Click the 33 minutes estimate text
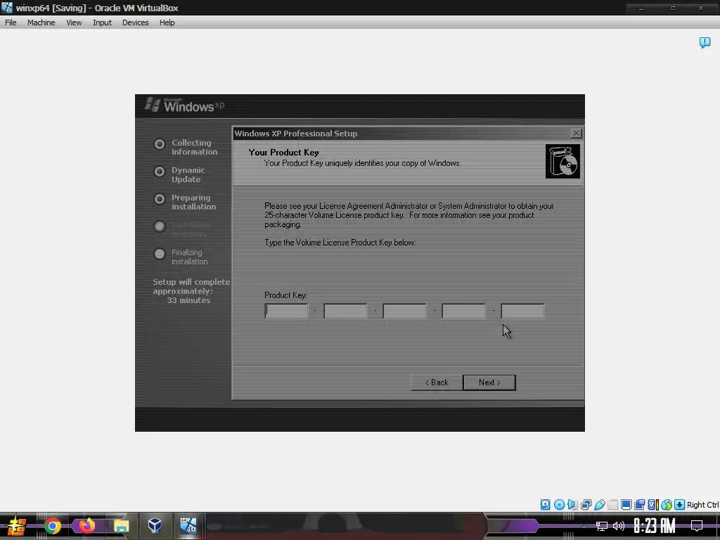 click(188, 300)
